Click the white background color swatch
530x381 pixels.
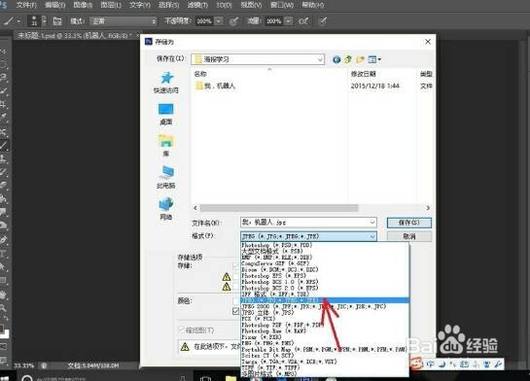pos(5,333)
